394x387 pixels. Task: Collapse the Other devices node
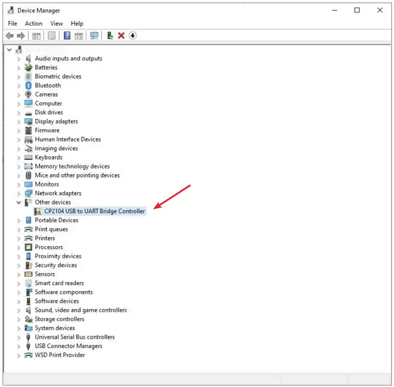tap(18, 202)
